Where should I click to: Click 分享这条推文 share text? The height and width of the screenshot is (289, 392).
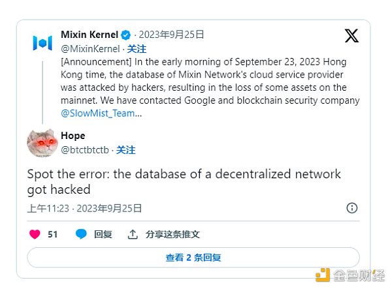pos(172,234)
